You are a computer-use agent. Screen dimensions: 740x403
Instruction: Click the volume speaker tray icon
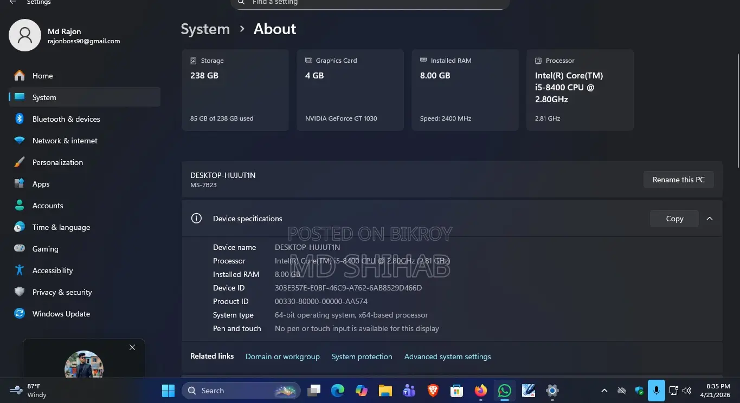point(687,391)
